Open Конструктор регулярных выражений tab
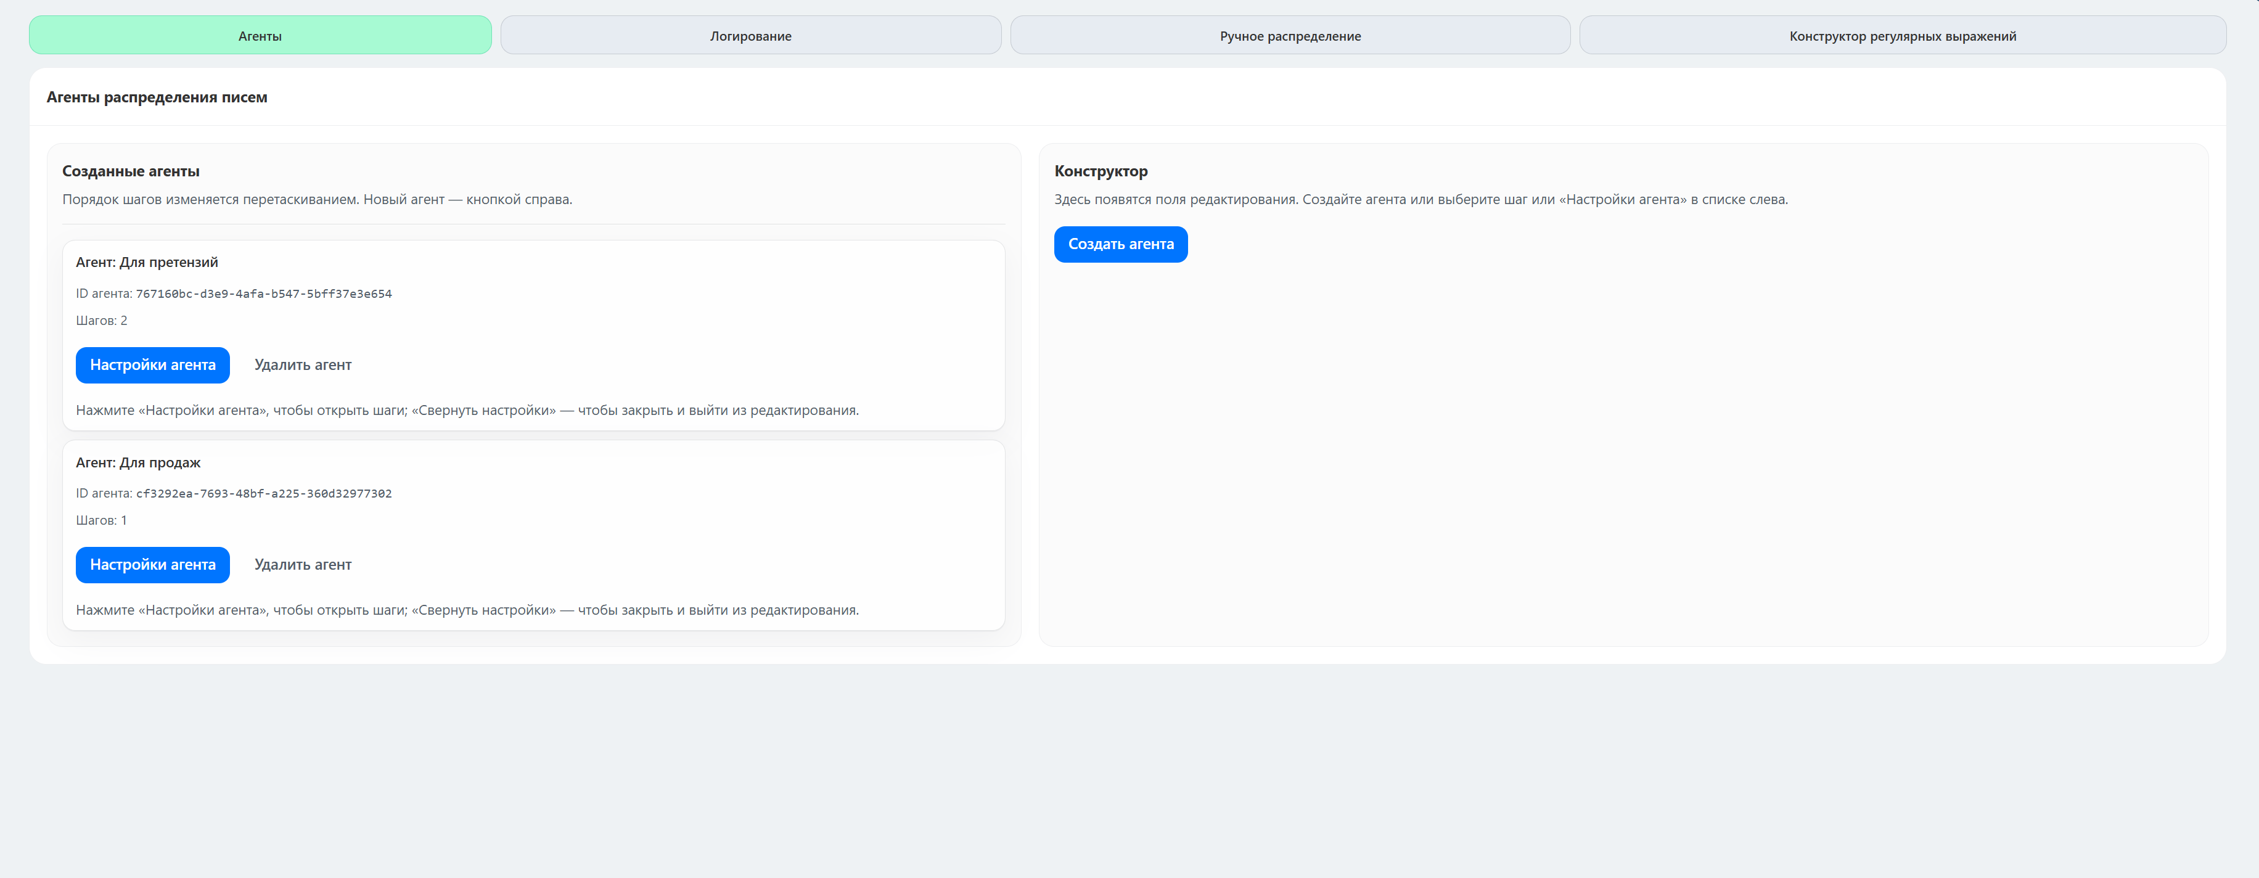Screen dimensions: 2259x878 click(x=1902, y=36)
